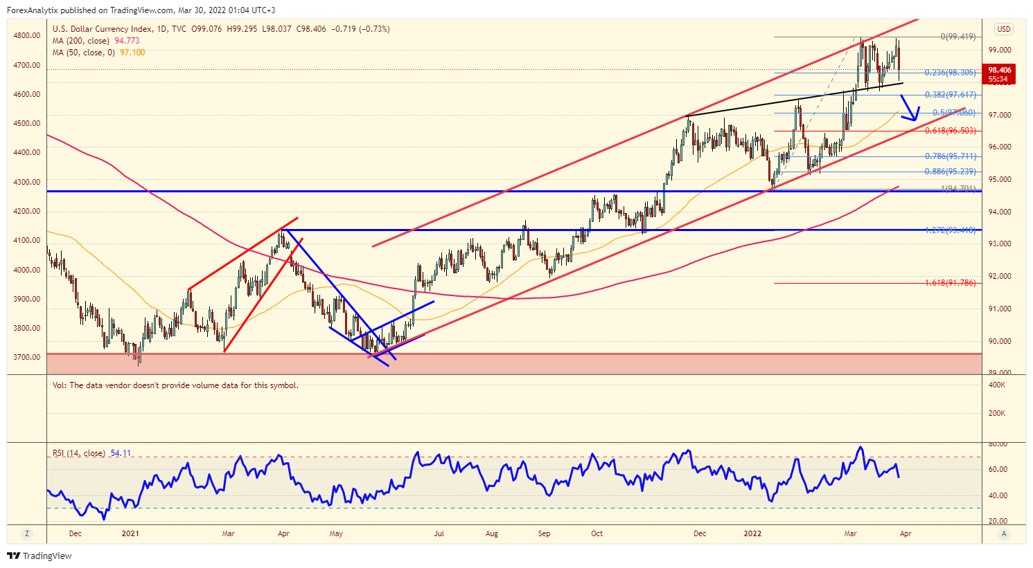Select the Fibonacci 0.618(96.503) level label
The width and height of the screenshot is (1033, 568).
[951, 131]
